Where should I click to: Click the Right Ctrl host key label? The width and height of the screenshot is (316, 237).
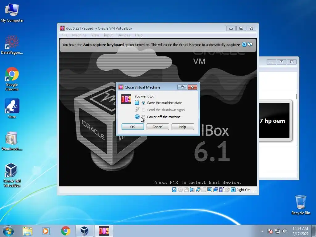(243, 190)
